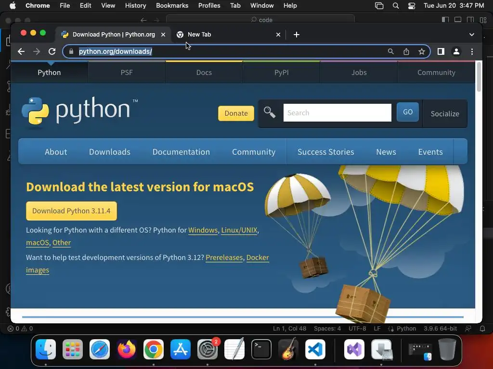Open the Events menu item

430,152
